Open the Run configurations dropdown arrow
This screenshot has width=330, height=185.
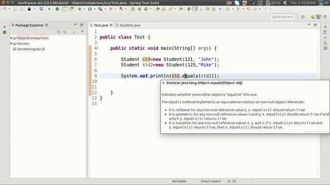coord(94,9)
